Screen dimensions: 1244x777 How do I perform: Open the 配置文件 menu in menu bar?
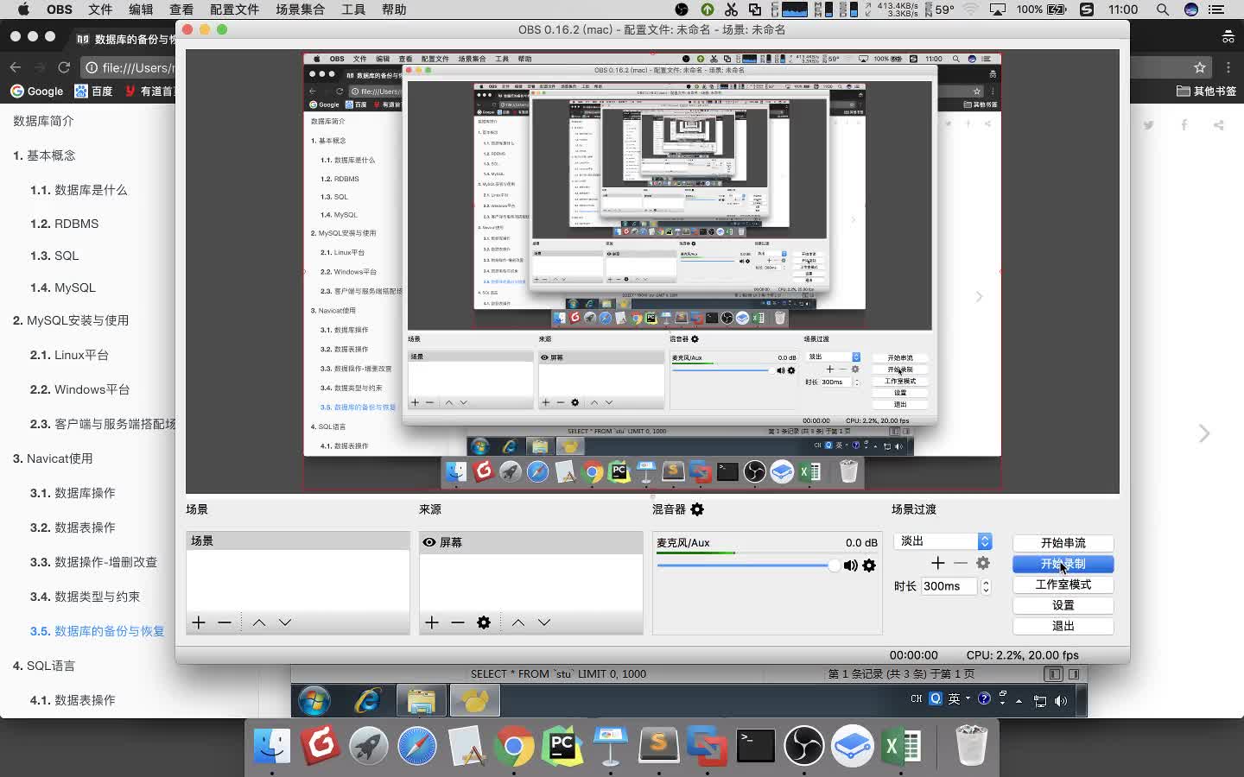(x=235, y=9)
